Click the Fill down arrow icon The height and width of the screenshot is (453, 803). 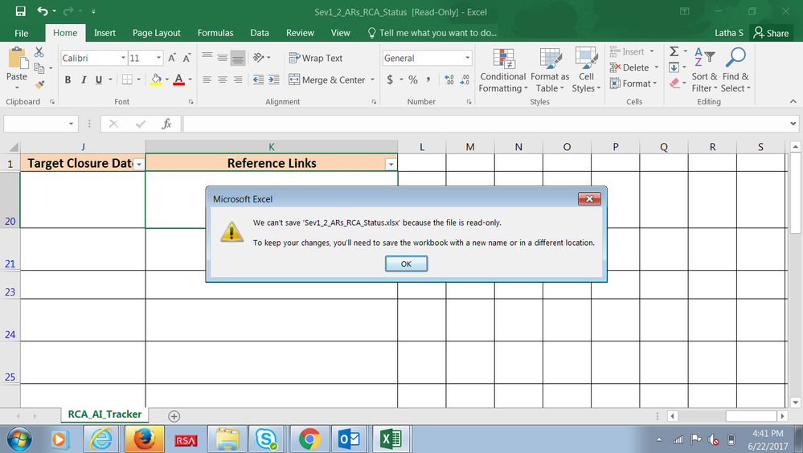point(674,67)
